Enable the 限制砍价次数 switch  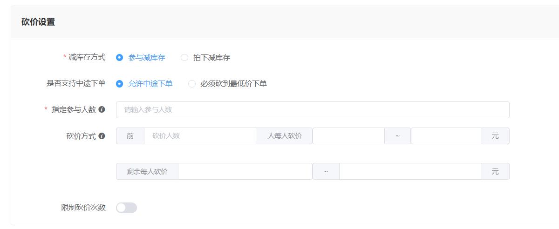click(126, 208)
